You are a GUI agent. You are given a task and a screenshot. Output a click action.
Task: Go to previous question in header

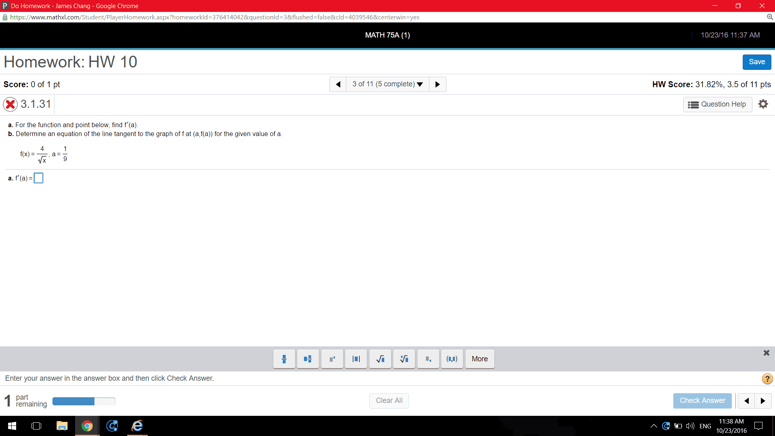338,84
